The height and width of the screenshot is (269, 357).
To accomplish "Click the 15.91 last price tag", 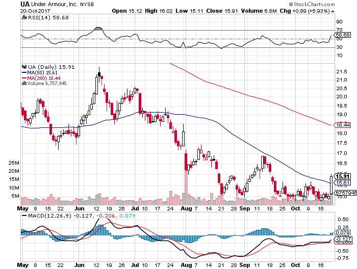I will pyautogui.click(x=341, y=176).
